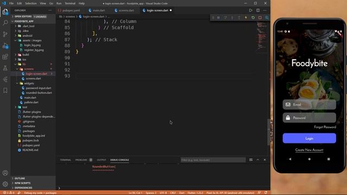Open the Manage gear icon
This screenshot has width=347, height=195.
[5, 184]
